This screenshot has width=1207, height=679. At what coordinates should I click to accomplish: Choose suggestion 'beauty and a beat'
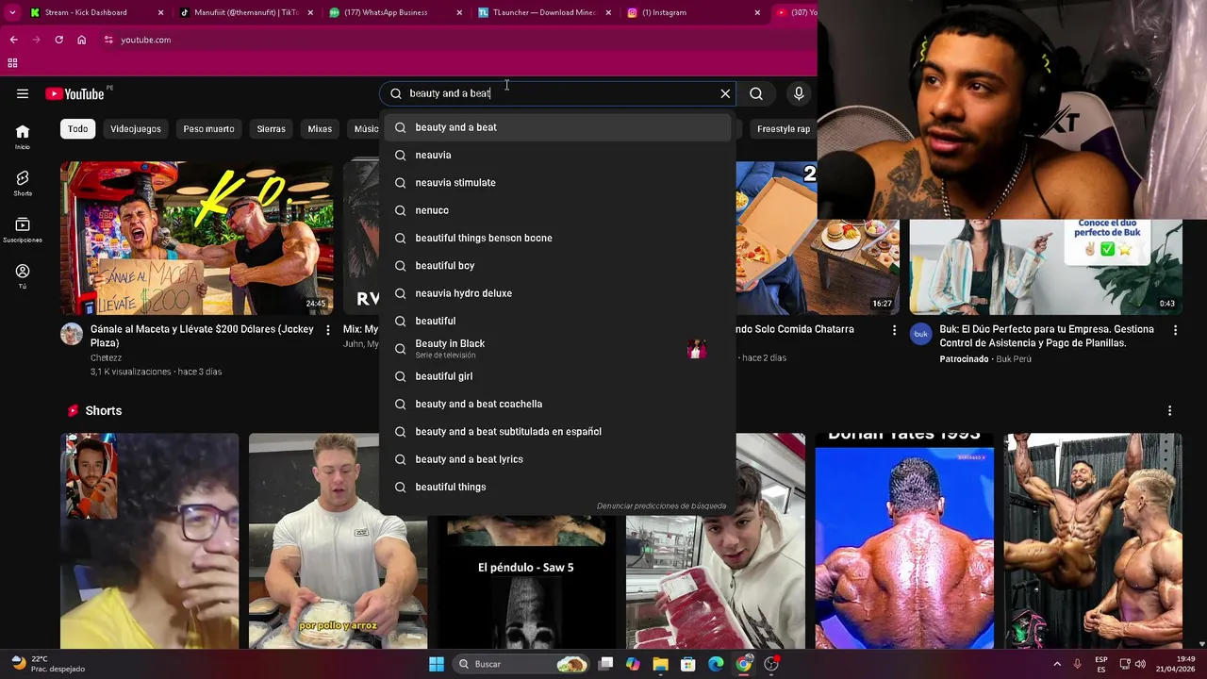tap(557, 127)
